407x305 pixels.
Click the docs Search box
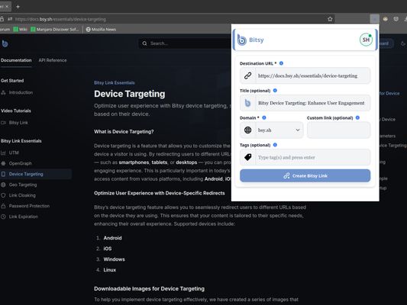coord(185,43)
